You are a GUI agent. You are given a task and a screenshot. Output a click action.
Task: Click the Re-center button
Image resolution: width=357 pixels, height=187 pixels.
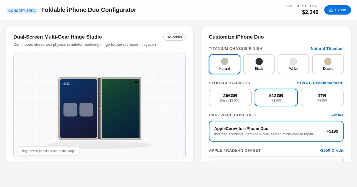(174, 37)
